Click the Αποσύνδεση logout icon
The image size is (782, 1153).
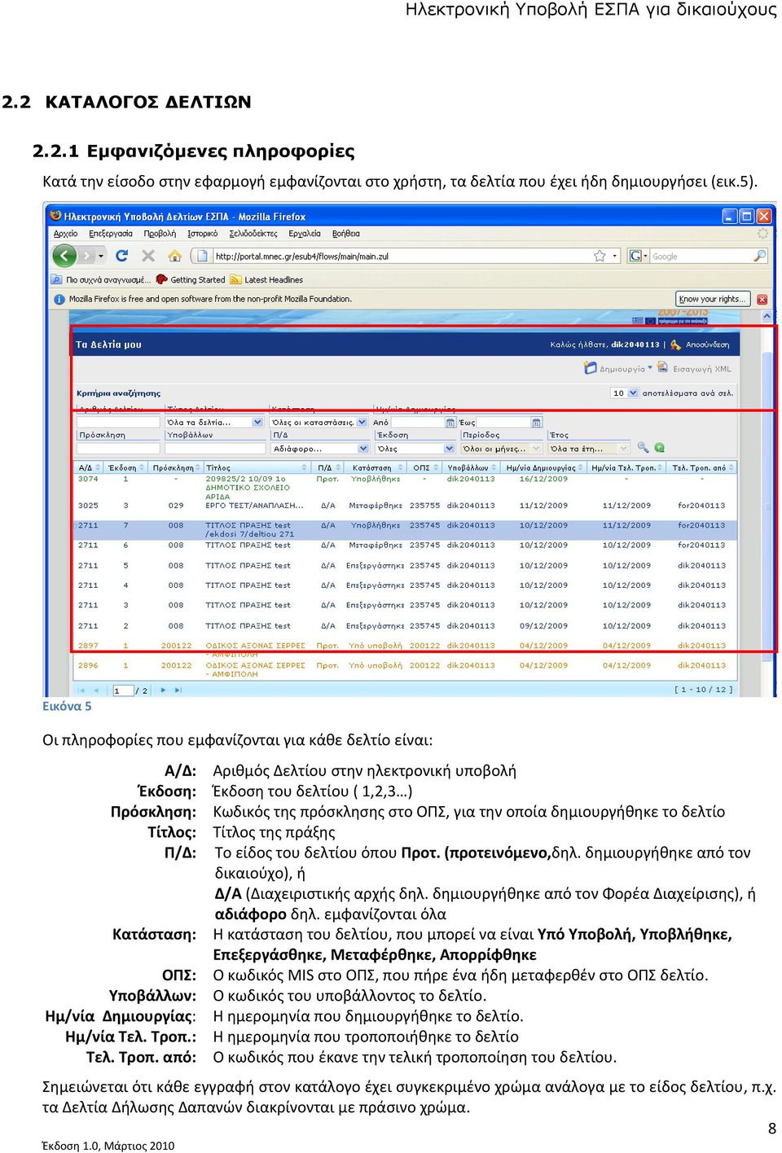(675, 344)
